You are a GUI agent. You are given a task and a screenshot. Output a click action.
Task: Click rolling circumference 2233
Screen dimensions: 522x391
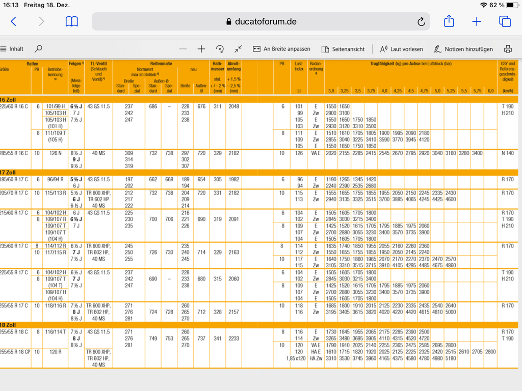point(233,338)
